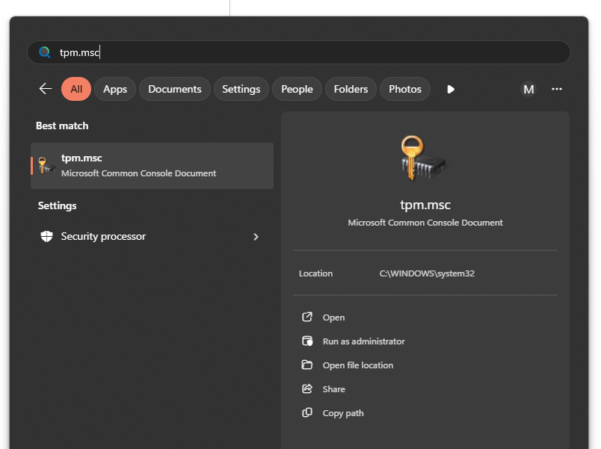
Task: Choose the Folders filter tab
Action: (x=351, y=89)
